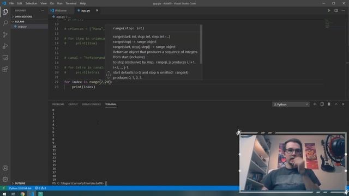Open the Accounts menu icon

[x=5, y=168]
